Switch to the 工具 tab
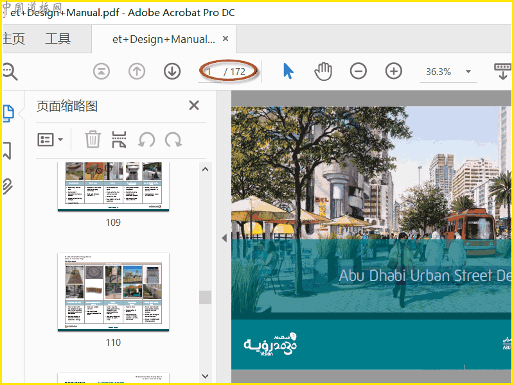This screenshot has height=385, width=514. (58, 39)
